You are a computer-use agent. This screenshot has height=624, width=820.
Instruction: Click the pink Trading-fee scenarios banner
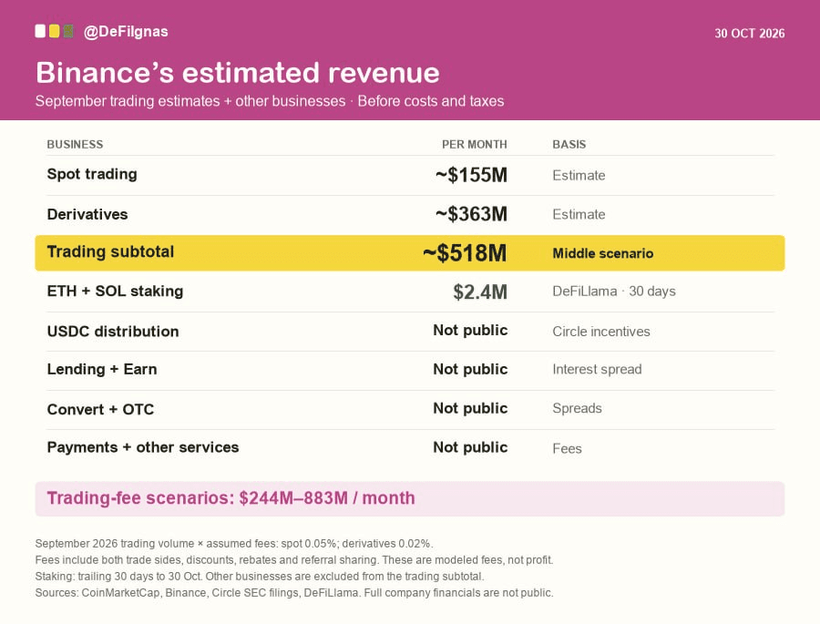coord(410,499)
